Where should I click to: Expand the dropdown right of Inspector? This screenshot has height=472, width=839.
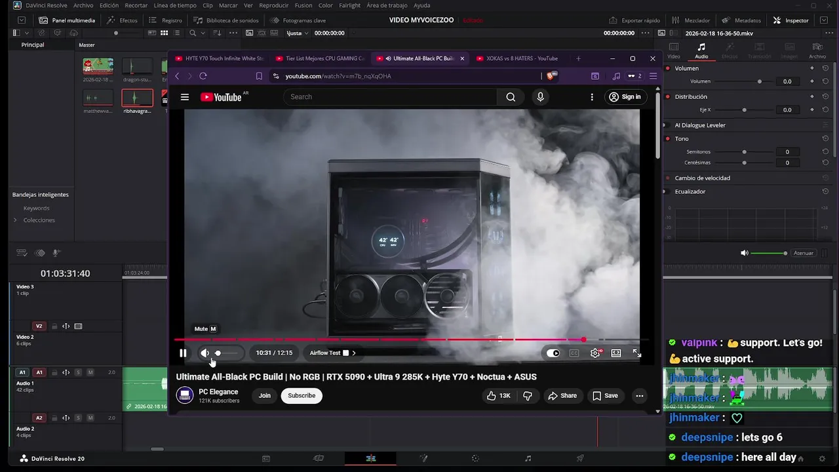pos(824,20)
